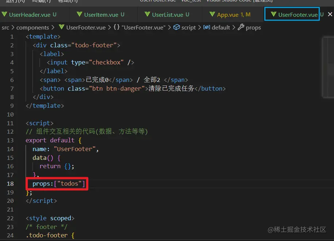Screen dimensions: 334x241
Task: Open 'components' breadcrumb folder
Action: 32,28
